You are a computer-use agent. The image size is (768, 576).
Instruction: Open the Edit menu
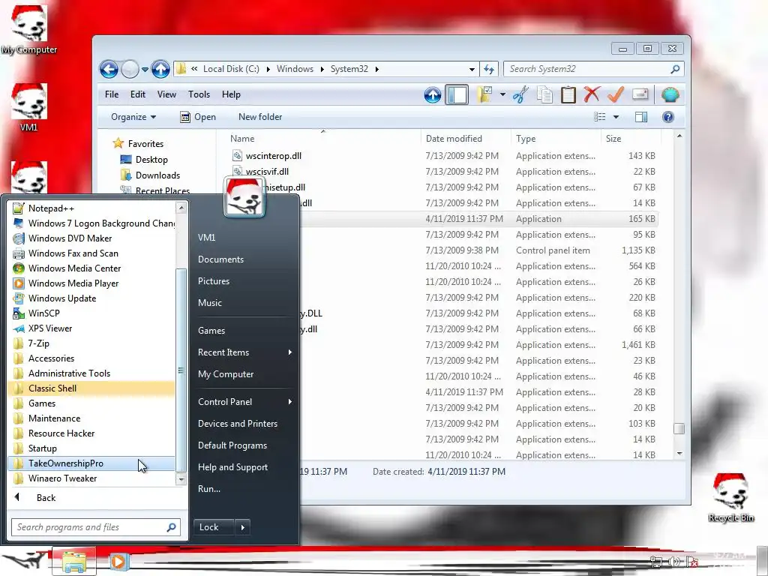coord(138,94)
